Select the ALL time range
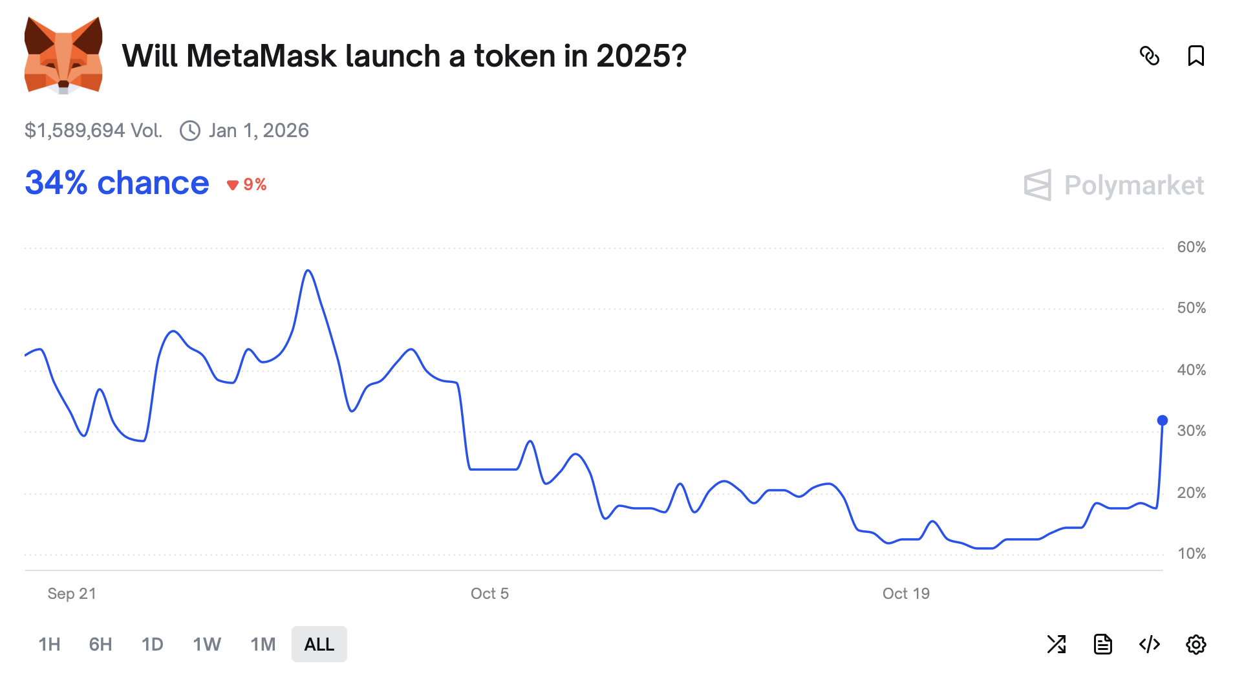This screenshot has height=692, width=1244. tap(319, 644)
